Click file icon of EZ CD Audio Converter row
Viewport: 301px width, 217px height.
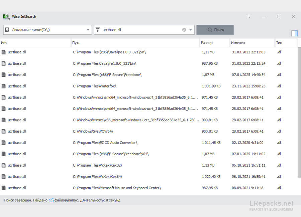4,143
